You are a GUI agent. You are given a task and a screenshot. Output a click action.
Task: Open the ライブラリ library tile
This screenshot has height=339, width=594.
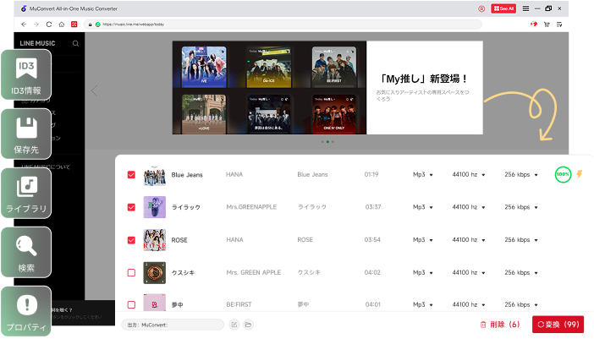coord(26,194)
